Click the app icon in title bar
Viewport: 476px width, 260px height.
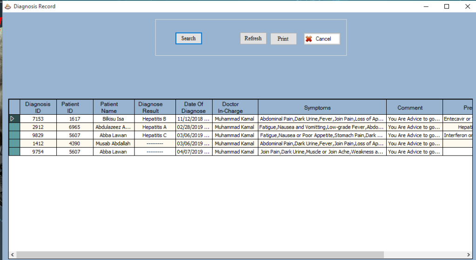(7, 6)
